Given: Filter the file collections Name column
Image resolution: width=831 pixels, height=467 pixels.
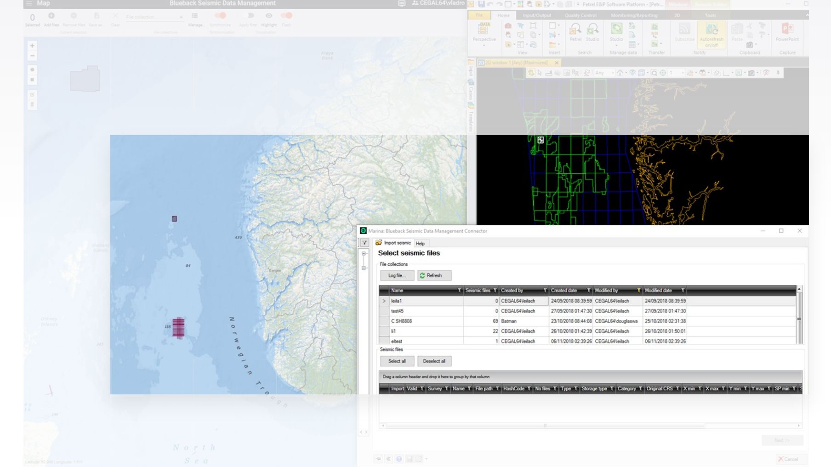Looking at the screenshot, I should tap(459, 290).
